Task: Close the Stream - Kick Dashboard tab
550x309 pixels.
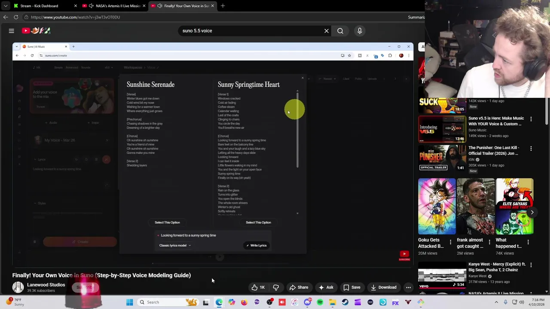Action: coord(76,6)
